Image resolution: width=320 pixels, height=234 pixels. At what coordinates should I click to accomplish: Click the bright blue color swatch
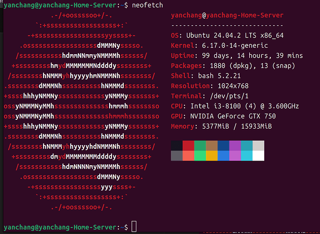[x=223, y=156]
